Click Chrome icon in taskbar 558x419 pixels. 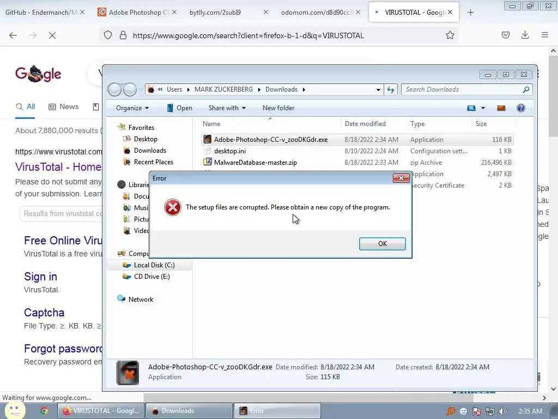(x=44, y=411)
